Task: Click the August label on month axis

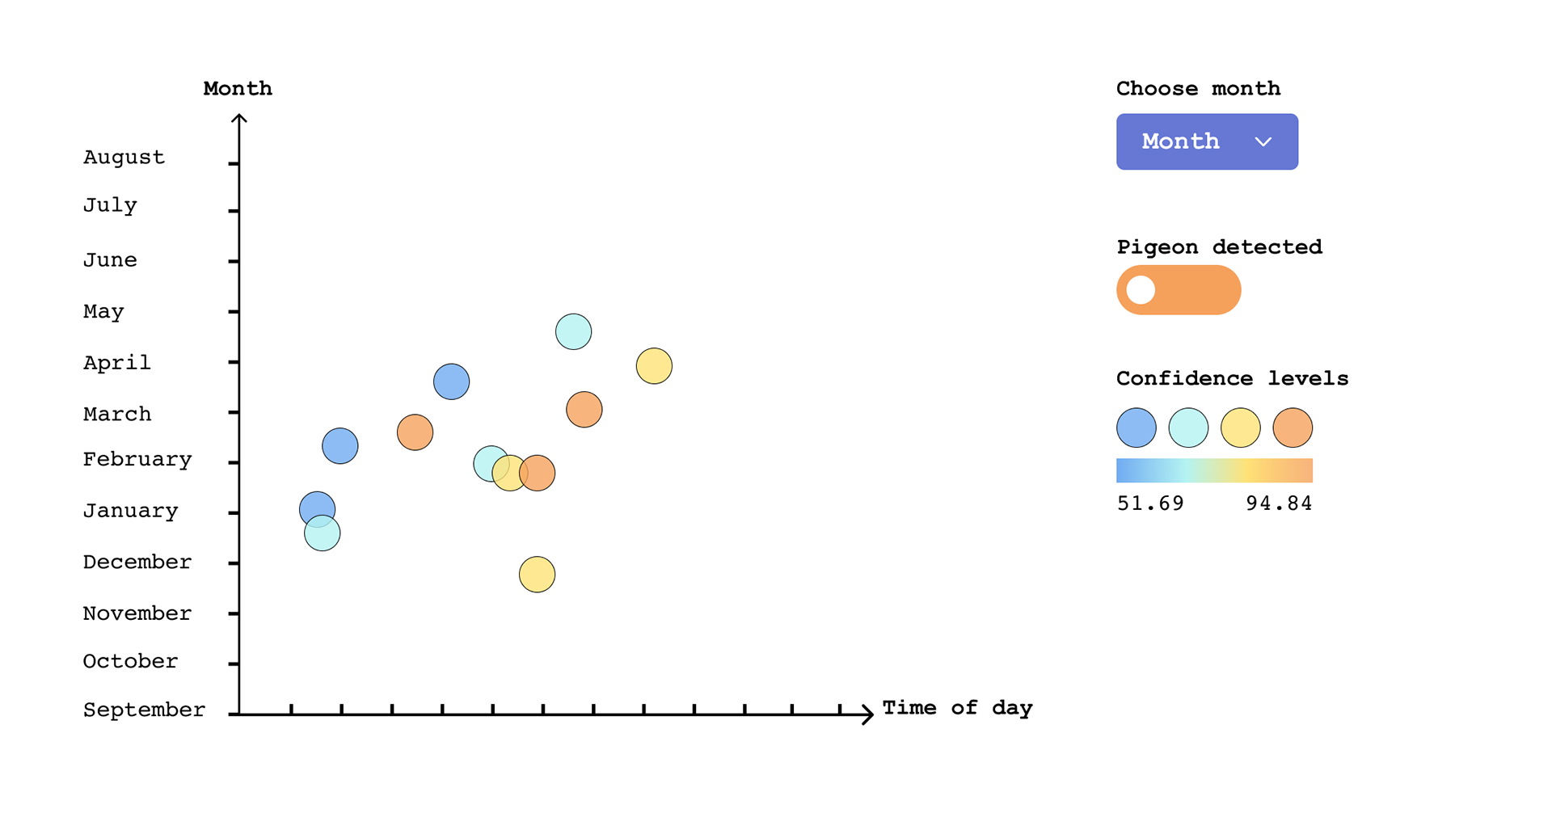Action: (x=124, y=157)
